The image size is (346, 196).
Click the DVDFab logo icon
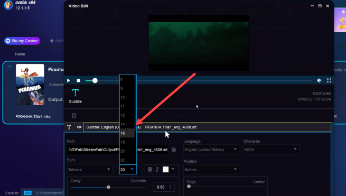[x=8, y=5]
